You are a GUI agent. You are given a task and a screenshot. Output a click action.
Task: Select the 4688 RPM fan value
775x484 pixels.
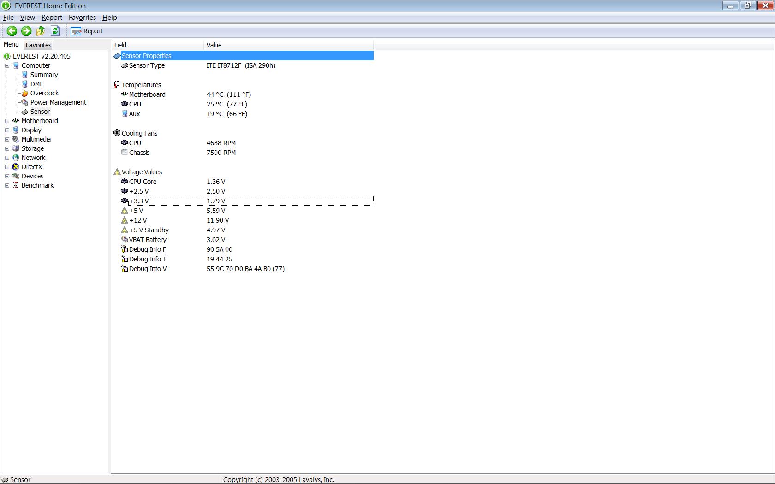[x=221, y=143]
